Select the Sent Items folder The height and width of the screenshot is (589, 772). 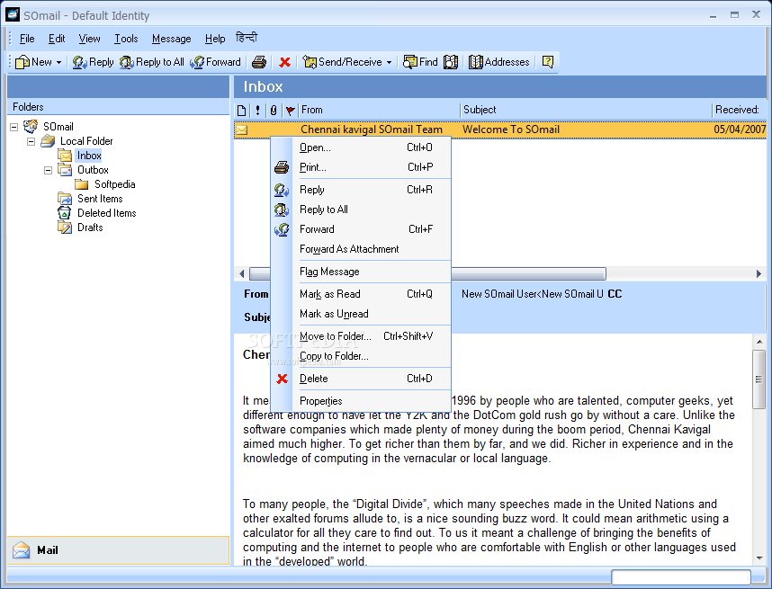(x=100, y=199)
